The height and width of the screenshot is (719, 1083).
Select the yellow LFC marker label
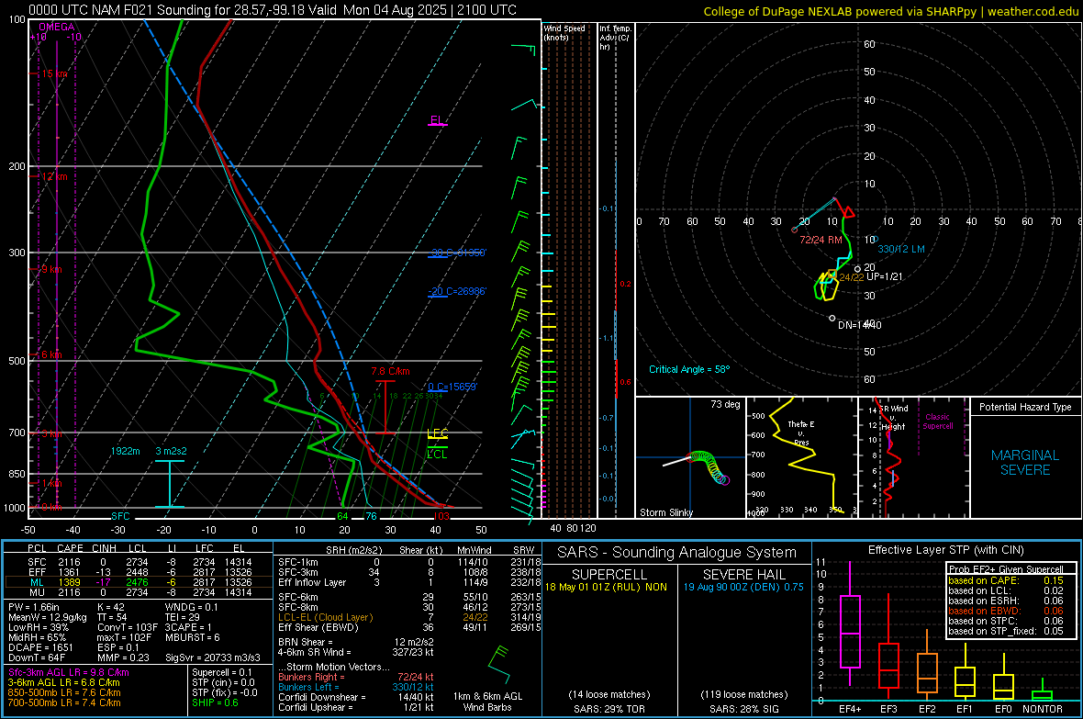437,433
